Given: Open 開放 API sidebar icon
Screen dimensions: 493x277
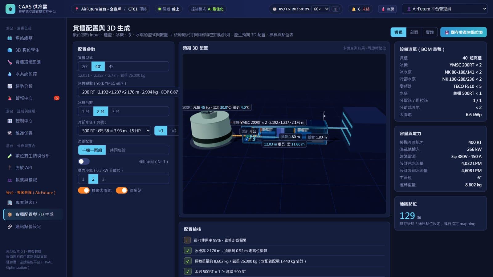Looking at the screenshot, I should [10, 168].
